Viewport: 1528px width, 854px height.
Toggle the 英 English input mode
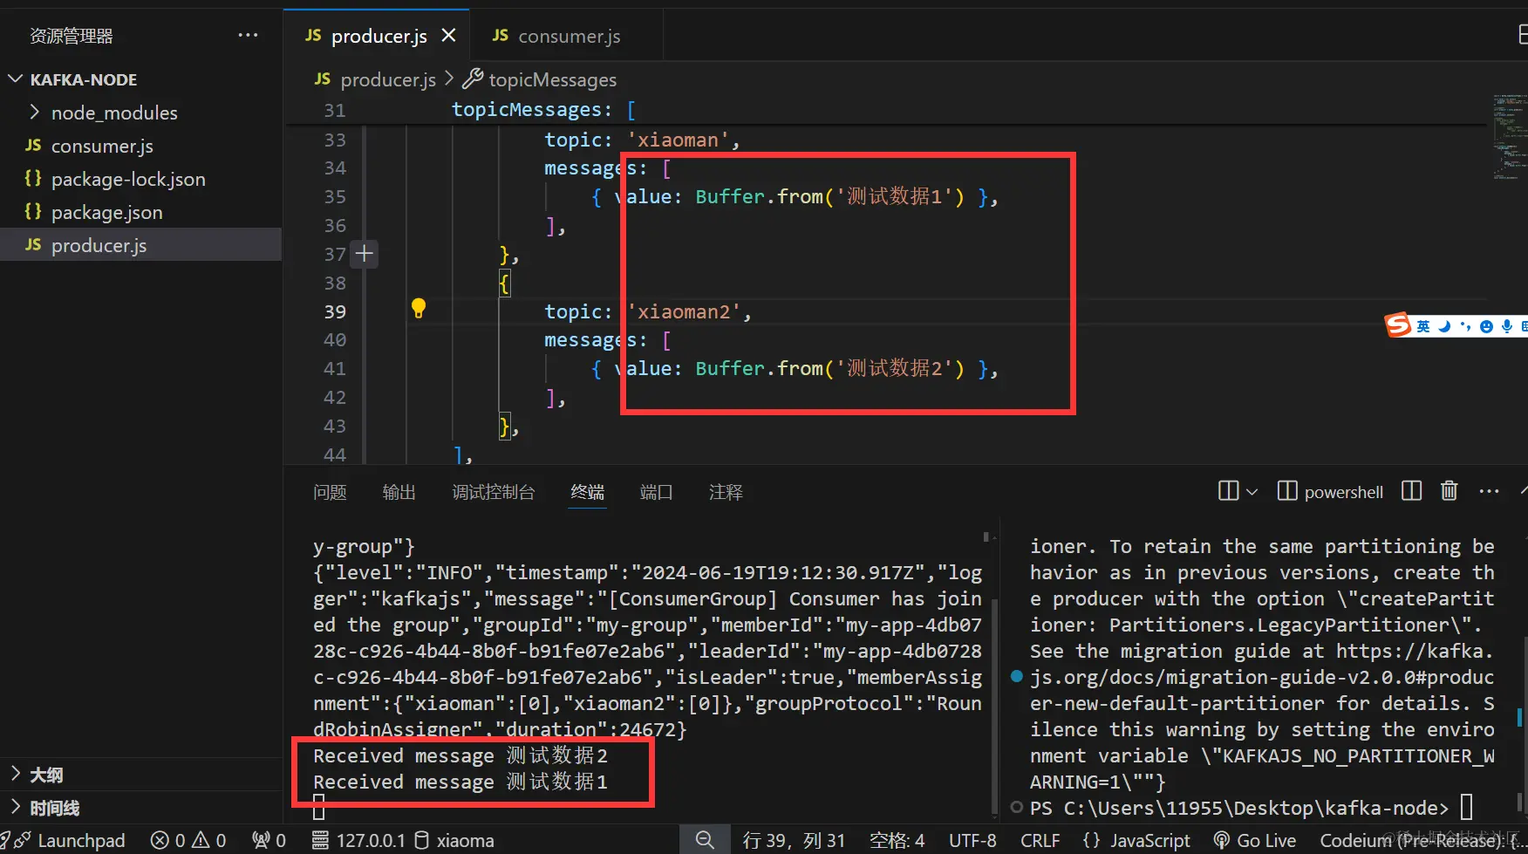(1423, 326)
